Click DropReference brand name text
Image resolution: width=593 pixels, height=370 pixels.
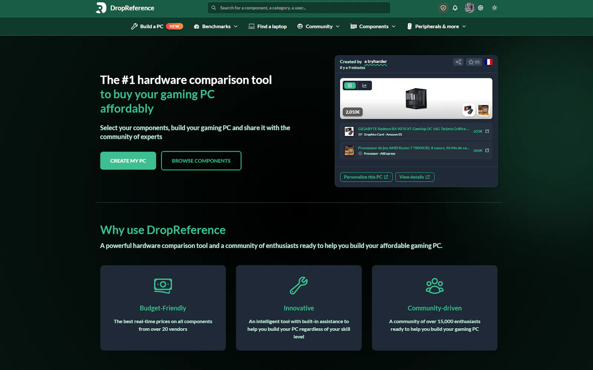click(x=132, y=8)
